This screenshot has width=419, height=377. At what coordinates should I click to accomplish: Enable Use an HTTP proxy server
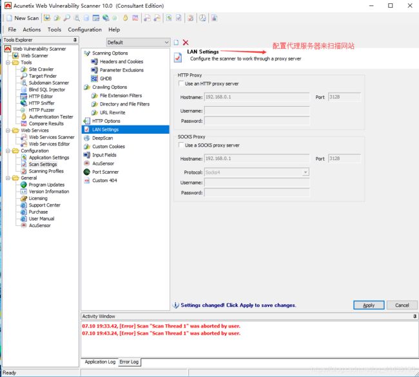[181, 84]
